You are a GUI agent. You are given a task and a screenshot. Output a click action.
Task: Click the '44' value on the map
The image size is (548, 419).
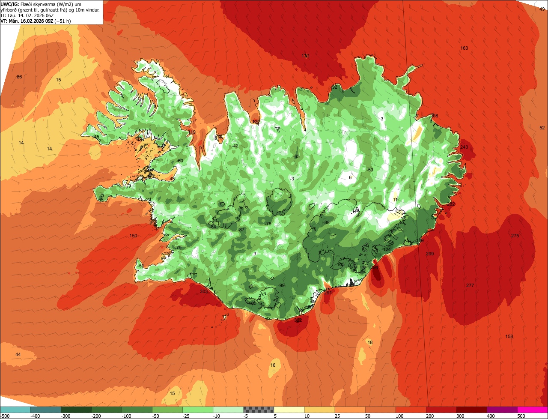pos(18,354)
